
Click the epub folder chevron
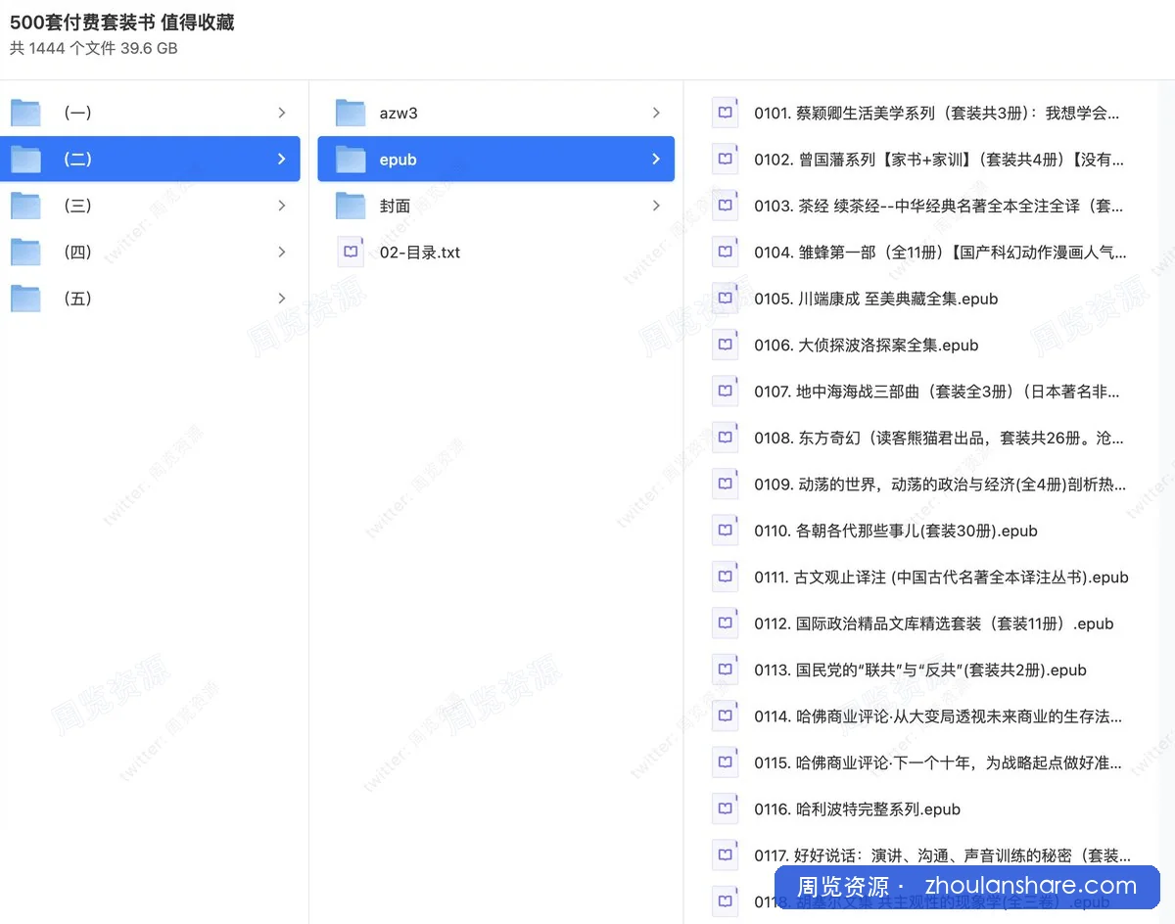(656, 160)
